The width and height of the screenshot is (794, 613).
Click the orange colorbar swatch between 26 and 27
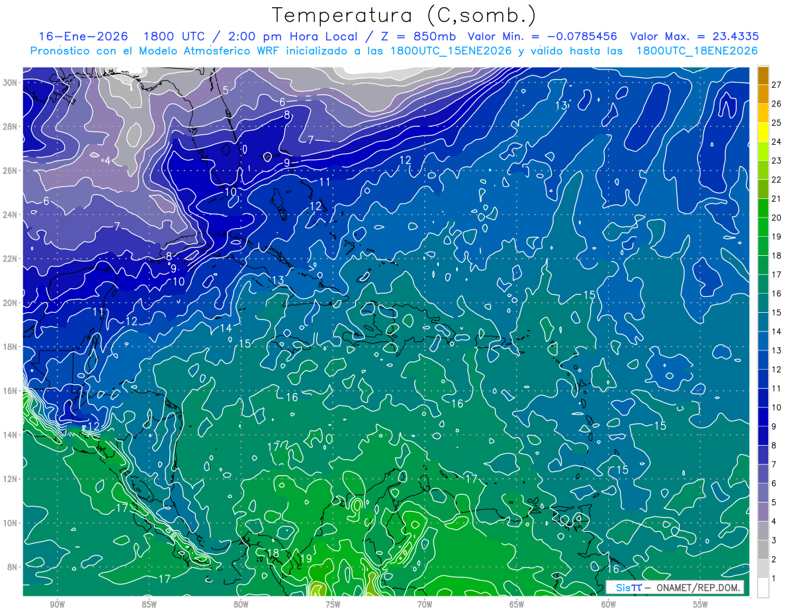click(x=763, y=94)
